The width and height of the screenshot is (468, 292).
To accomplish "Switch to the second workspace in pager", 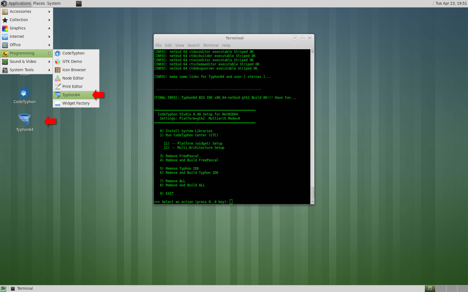I will pyautogui.click(x=441, y=289).
